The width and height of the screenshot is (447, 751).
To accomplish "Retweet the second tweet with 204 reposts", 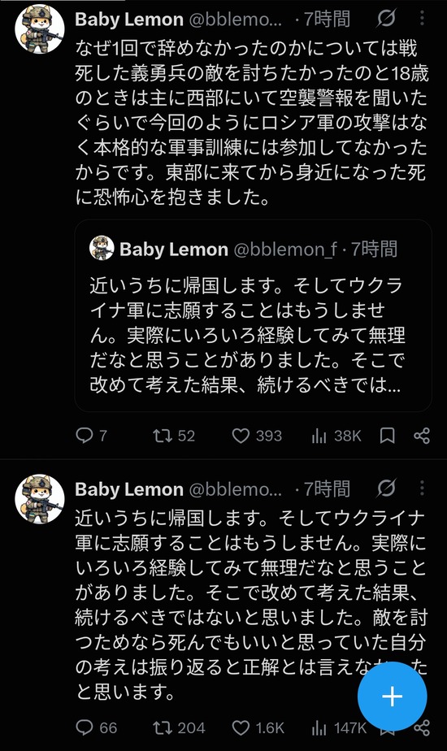I will [x=179, y=728].
